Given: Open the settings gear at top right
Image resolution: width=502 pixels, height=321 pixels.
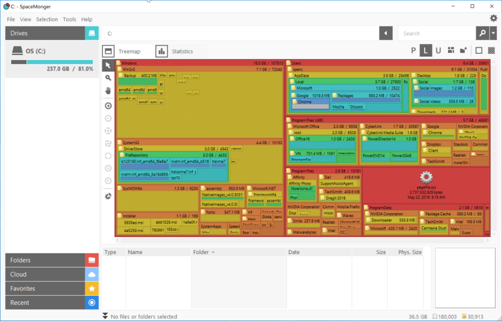Looking at the screenshot, I should 493,19.
